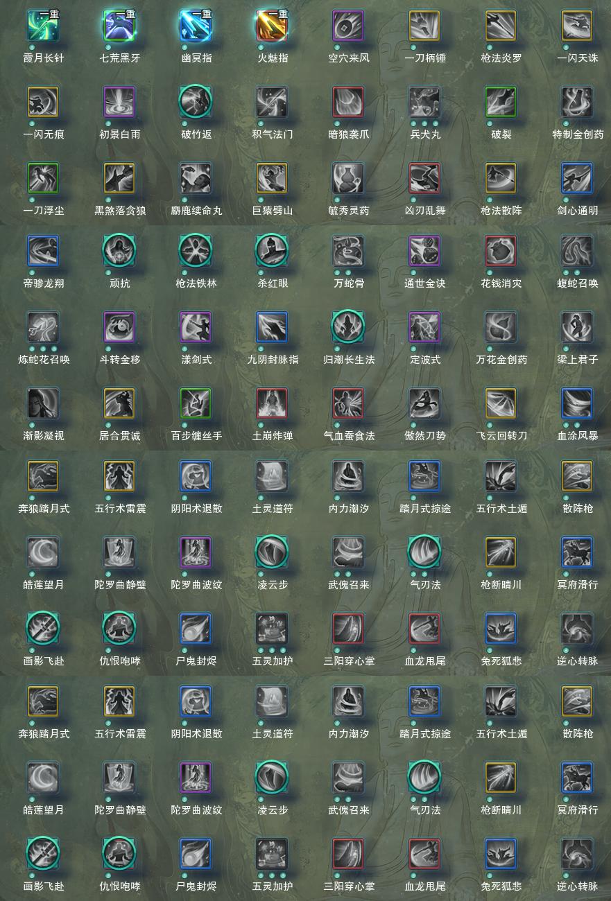This screenshot has width=611, height=901.
Task: Click the 杀红眼 helmet icon
Action: [x=272, y=251]
